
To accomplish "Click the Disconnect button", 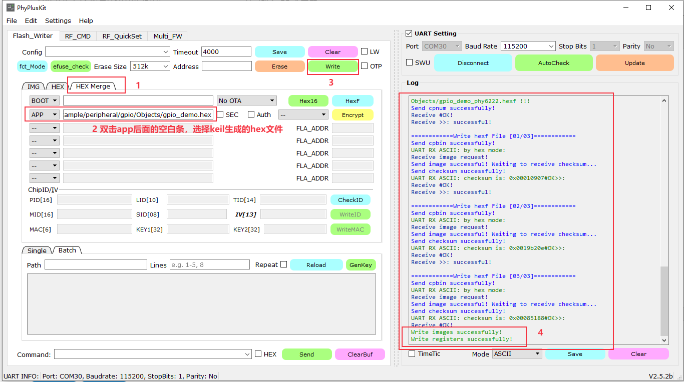I will point(473,63).
